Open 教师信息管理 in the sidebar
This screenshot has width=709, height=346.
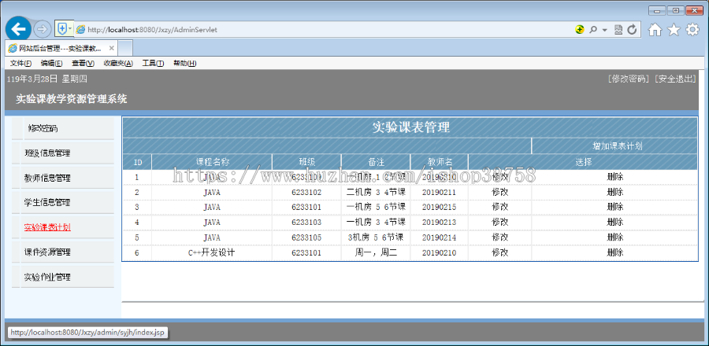[x=47, y=179]
